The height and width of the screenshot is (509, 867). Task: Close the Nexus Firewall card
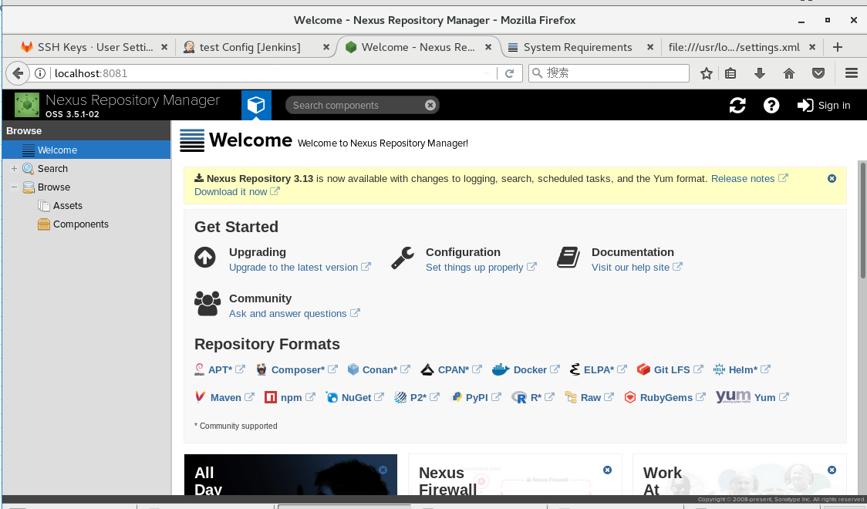click(x=607, y=470)
